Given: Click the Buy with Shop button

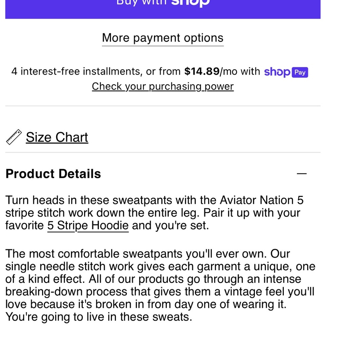Looking at the screenshot, I should pos(163,9).
